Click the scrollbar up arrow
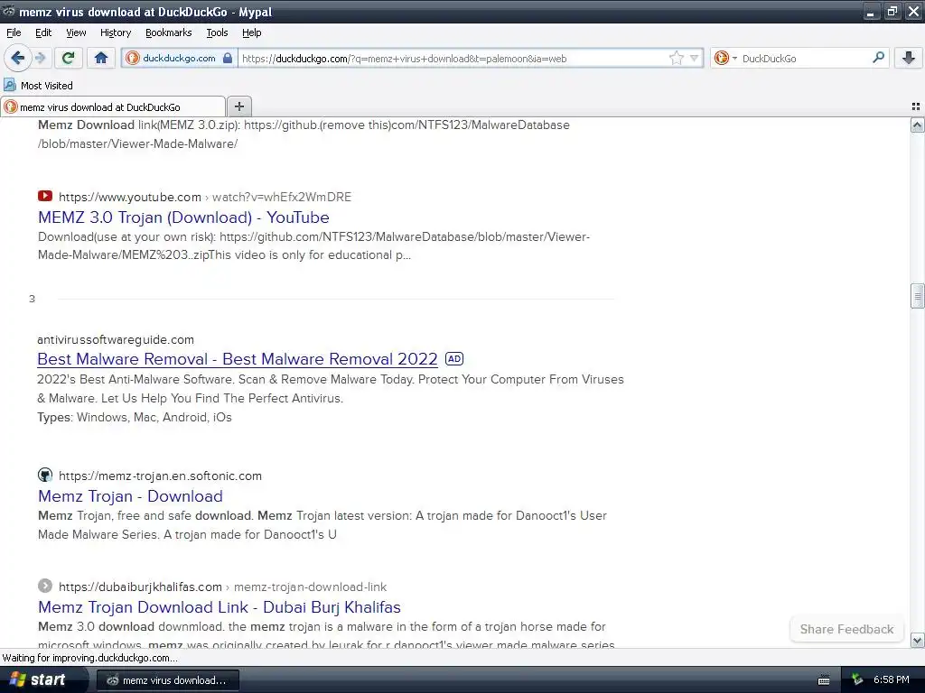Image resolution: width=925 pixels, height=693 pixels. pyautogui.click(x=918, y=125)
